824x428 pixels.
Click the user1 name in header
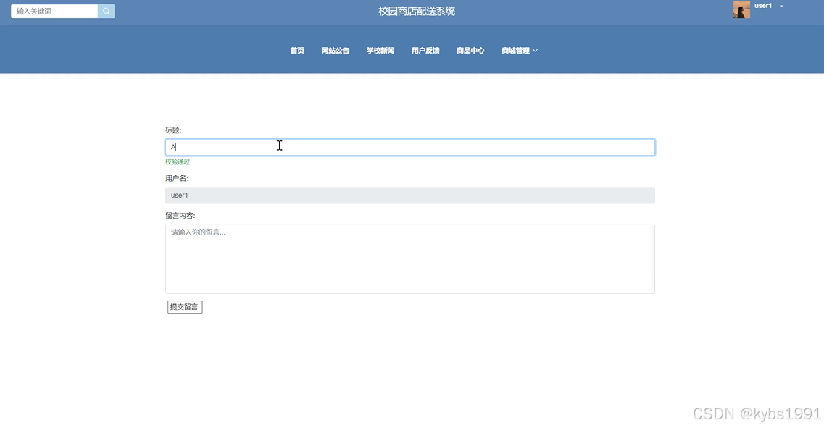click(763, 6)
